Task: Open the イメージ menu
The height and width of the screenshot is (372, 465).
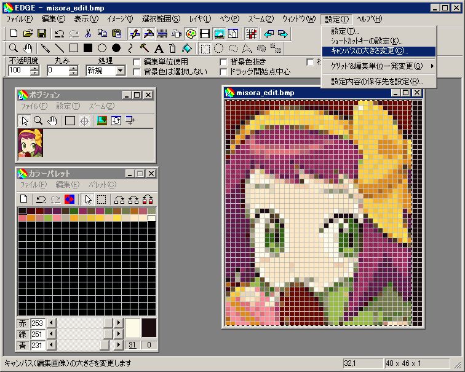Action: pos(120,19)
